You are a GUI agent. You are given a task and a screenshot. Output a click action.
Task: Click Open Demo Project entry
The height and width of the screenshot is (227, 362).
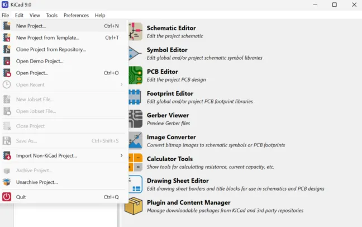tap(40, 61)
